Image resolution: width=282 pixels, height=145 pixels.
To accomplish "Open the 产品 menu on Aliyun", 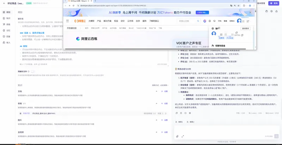I will point(99,21).
